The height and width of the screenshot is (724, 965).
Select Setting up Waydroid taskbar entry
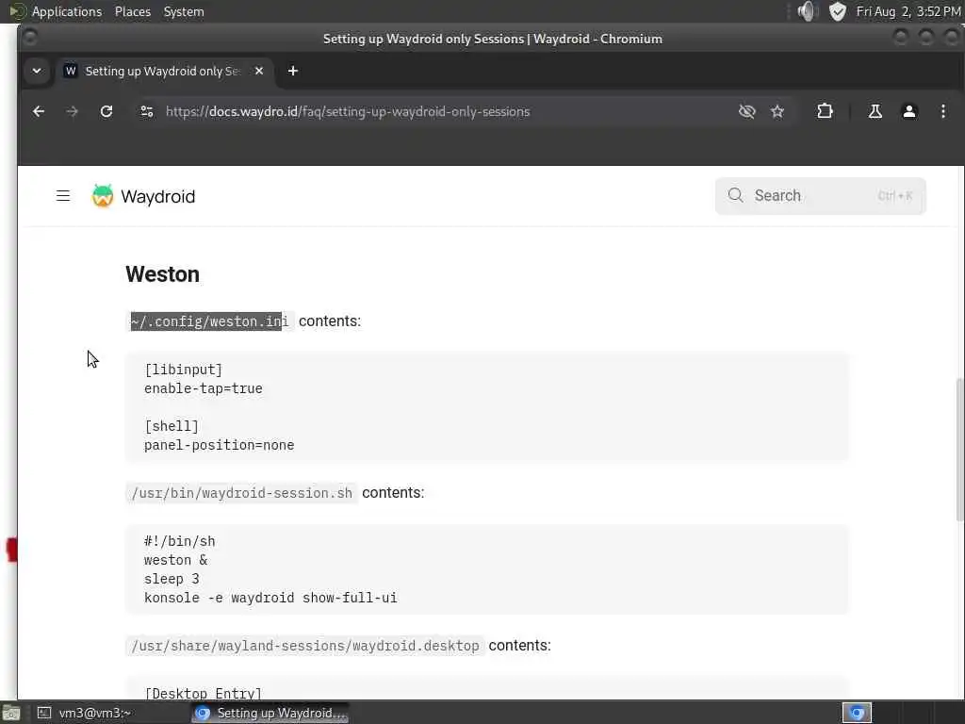click(270, 713)
